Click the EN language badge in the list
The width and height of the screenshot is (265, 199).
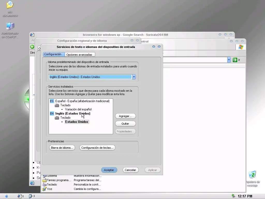tap(52, 113)
